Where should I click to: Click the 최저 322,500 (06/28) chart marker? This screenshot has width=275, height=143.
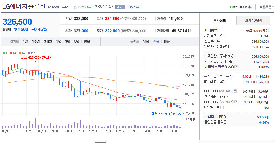(x=166, y=114)
